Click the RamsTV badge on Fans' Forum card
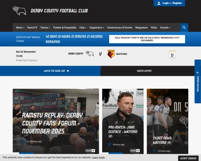The width and height of the screenshot is (201, 161). pyautogui.click(x=90, y=151)
